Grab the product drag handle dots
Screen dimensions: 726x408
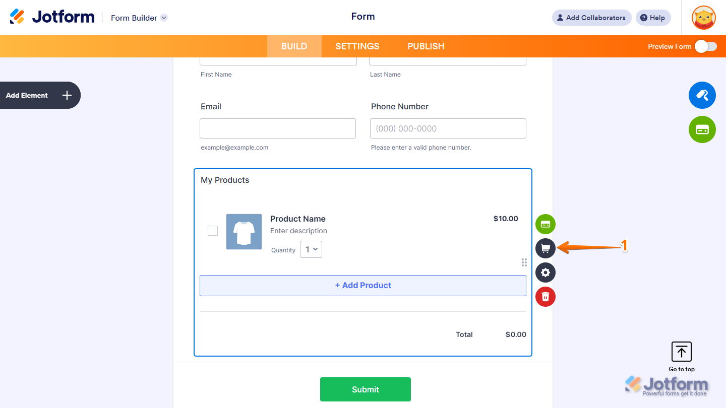[x=524, y=262]
